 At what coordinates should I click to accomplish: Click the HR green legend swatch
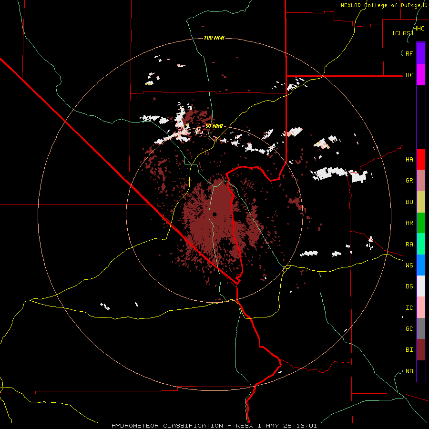tap(421, 223)
